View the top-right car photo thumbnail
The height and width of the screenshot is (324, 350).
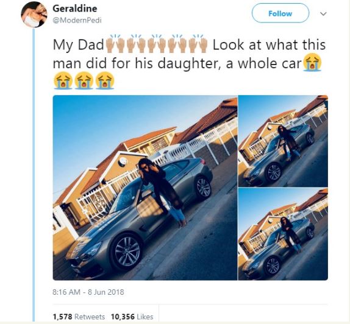283,141
